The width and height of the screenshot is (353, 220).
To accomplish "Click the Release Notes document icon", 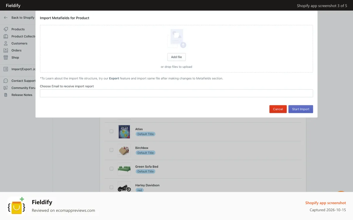I will click(6, 95).
